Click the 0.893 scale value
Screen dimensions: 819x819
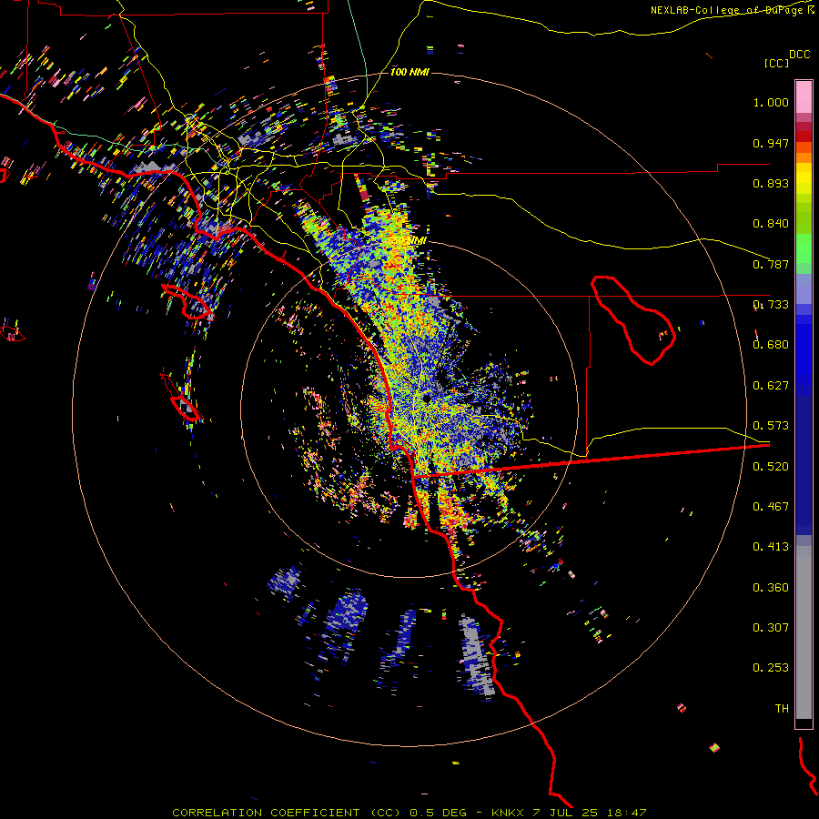pyautogui.click(x=771, y=183)
